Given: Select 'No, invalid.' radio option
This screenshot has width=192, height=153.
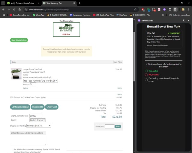Looking at the screenshot, I should 146,74.
